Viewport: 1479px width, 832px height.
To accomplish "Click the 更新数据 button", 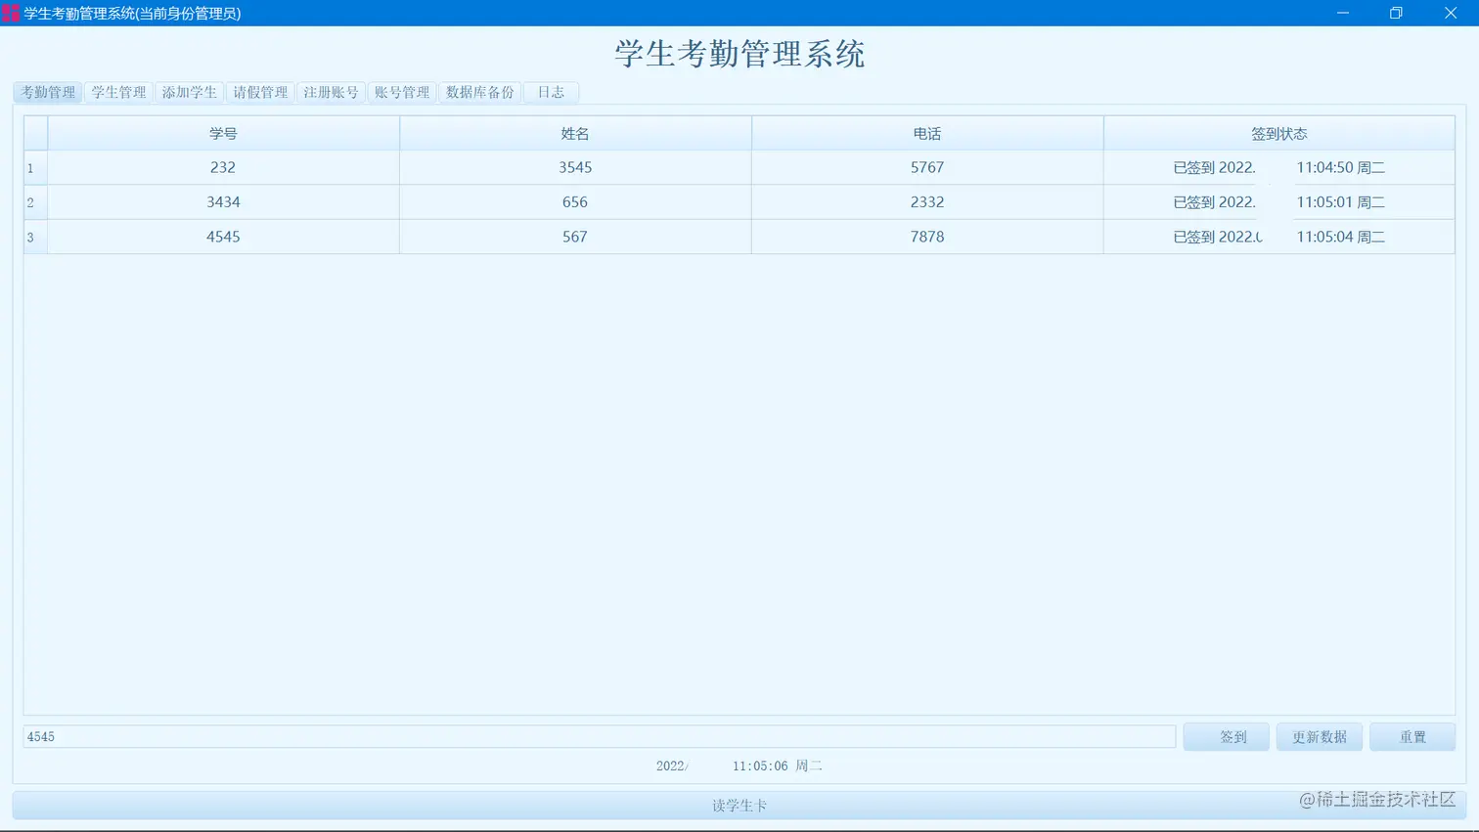I will tap(1319, 737).
